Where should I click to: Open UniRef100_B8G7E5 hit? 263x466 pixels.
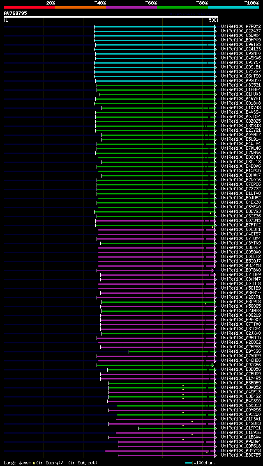point(241,455)
